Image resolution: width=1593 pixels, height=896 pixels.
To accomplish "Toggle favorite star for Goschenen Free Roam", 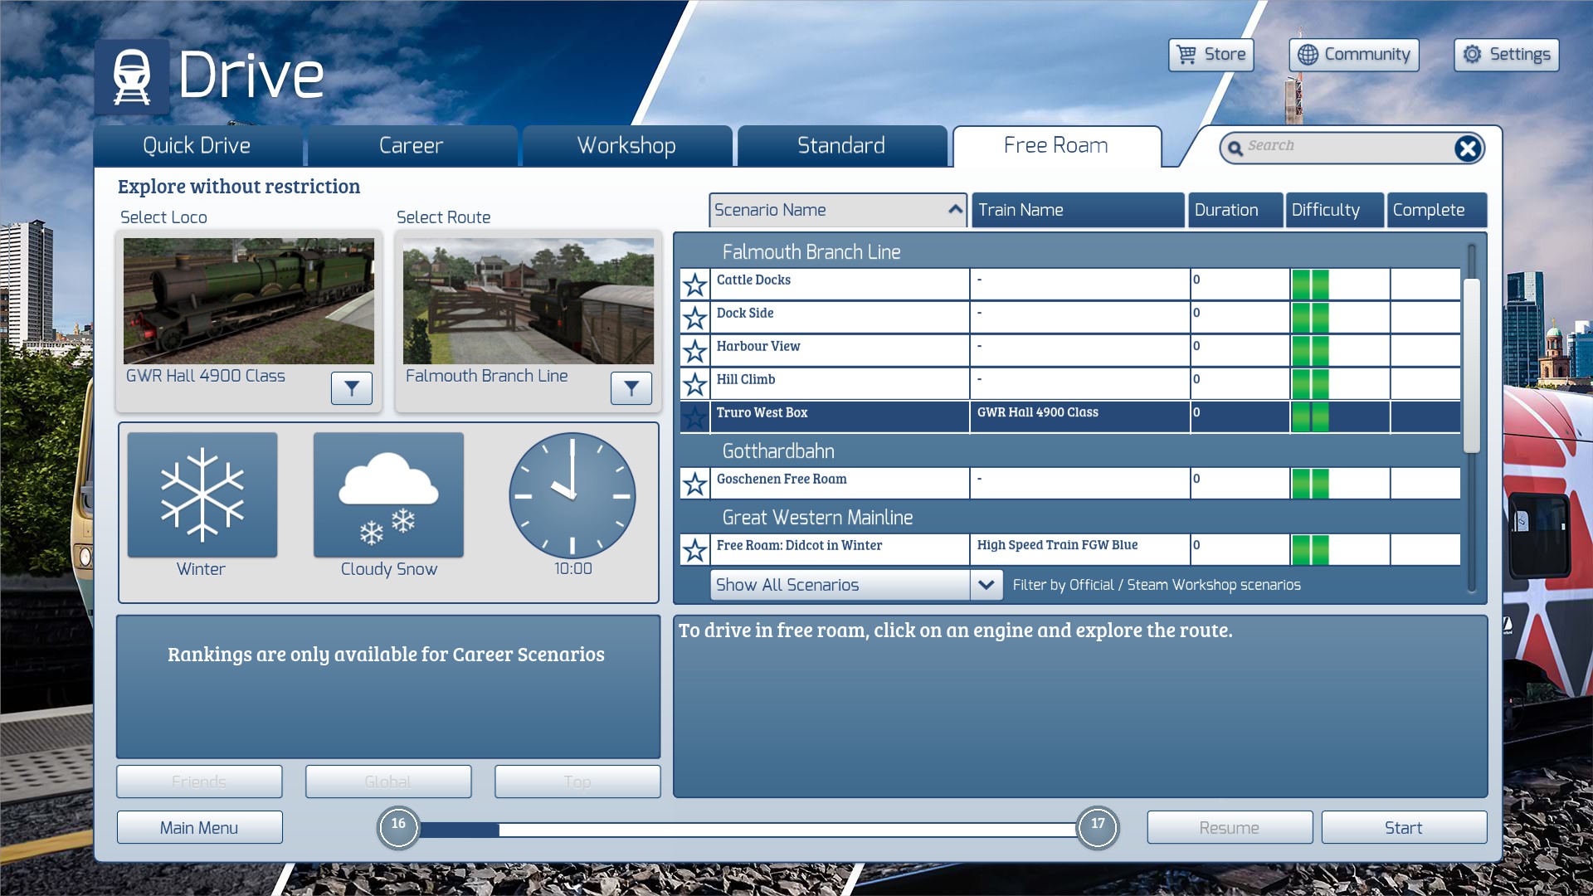I will click(x=694, y=484).
